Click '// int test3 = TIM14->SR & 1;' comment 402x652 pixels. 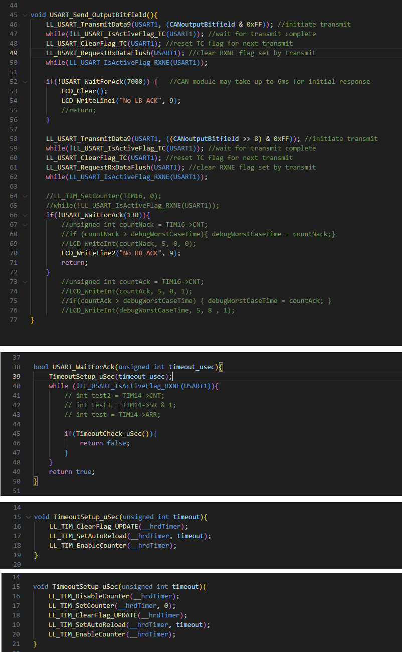pyautogui.click(x=120, y=405)
